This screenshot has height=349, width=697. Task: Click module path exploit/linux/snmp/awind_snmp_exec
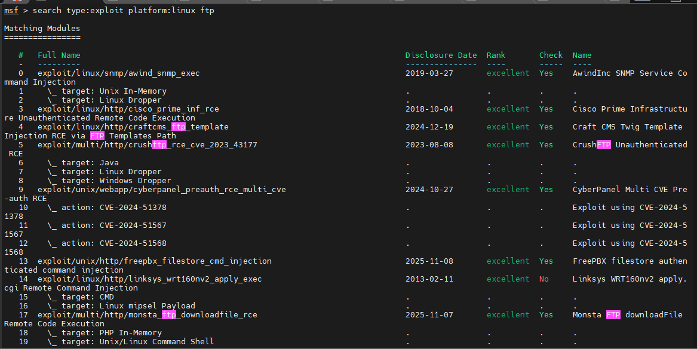click(x=119, y=73)
